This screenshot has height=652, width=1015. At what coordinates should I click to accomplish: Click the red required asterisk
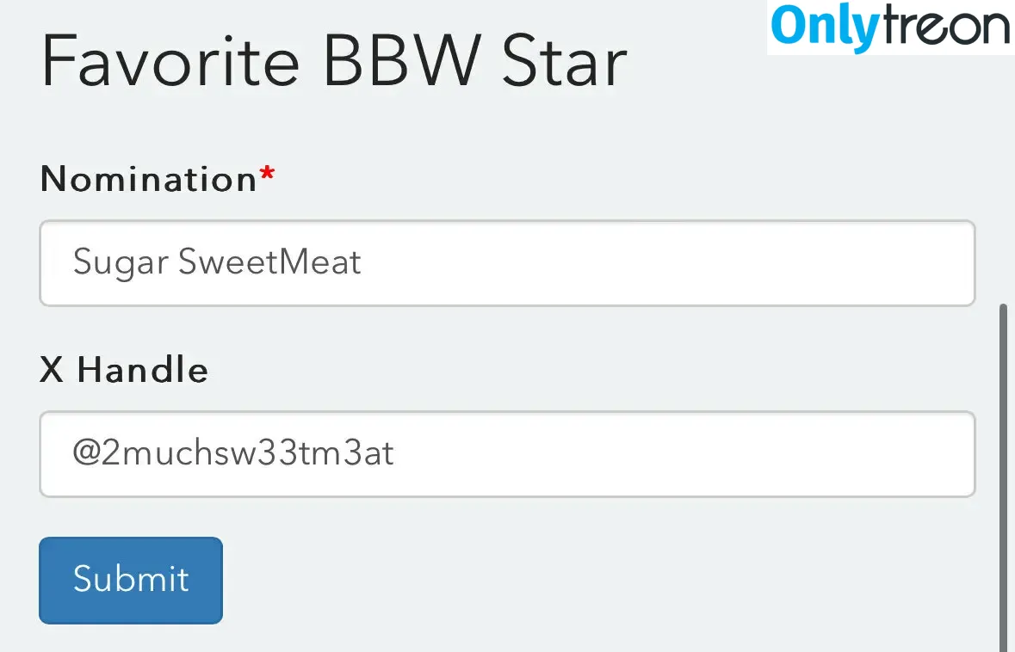point(268,175)
